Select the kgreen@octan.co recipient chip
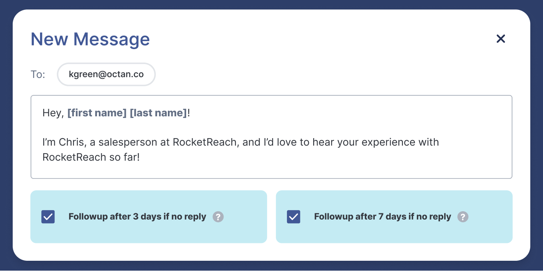Viewport: 543px width, 275px height. tap(106, 74)
